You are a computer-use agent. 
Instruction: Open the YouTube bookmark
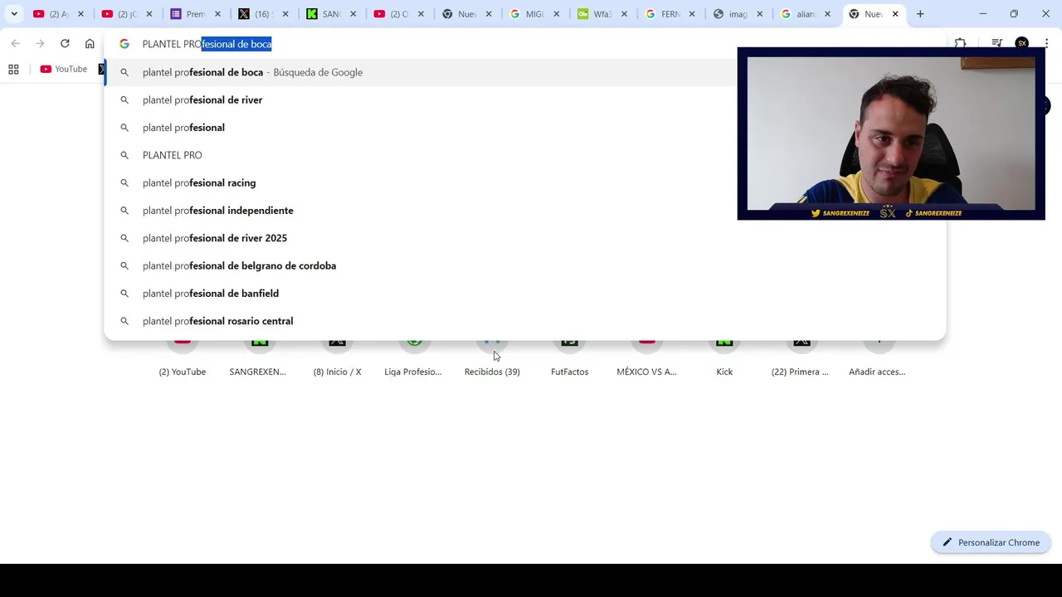[x=64, y=70]
